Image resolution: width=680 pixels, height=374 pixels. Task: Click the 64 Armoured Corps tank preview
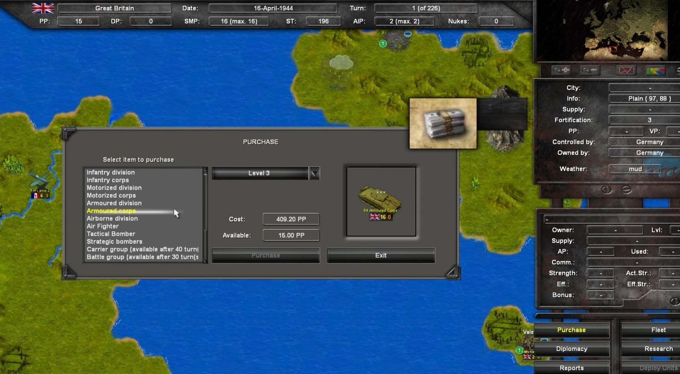point(381,202)
